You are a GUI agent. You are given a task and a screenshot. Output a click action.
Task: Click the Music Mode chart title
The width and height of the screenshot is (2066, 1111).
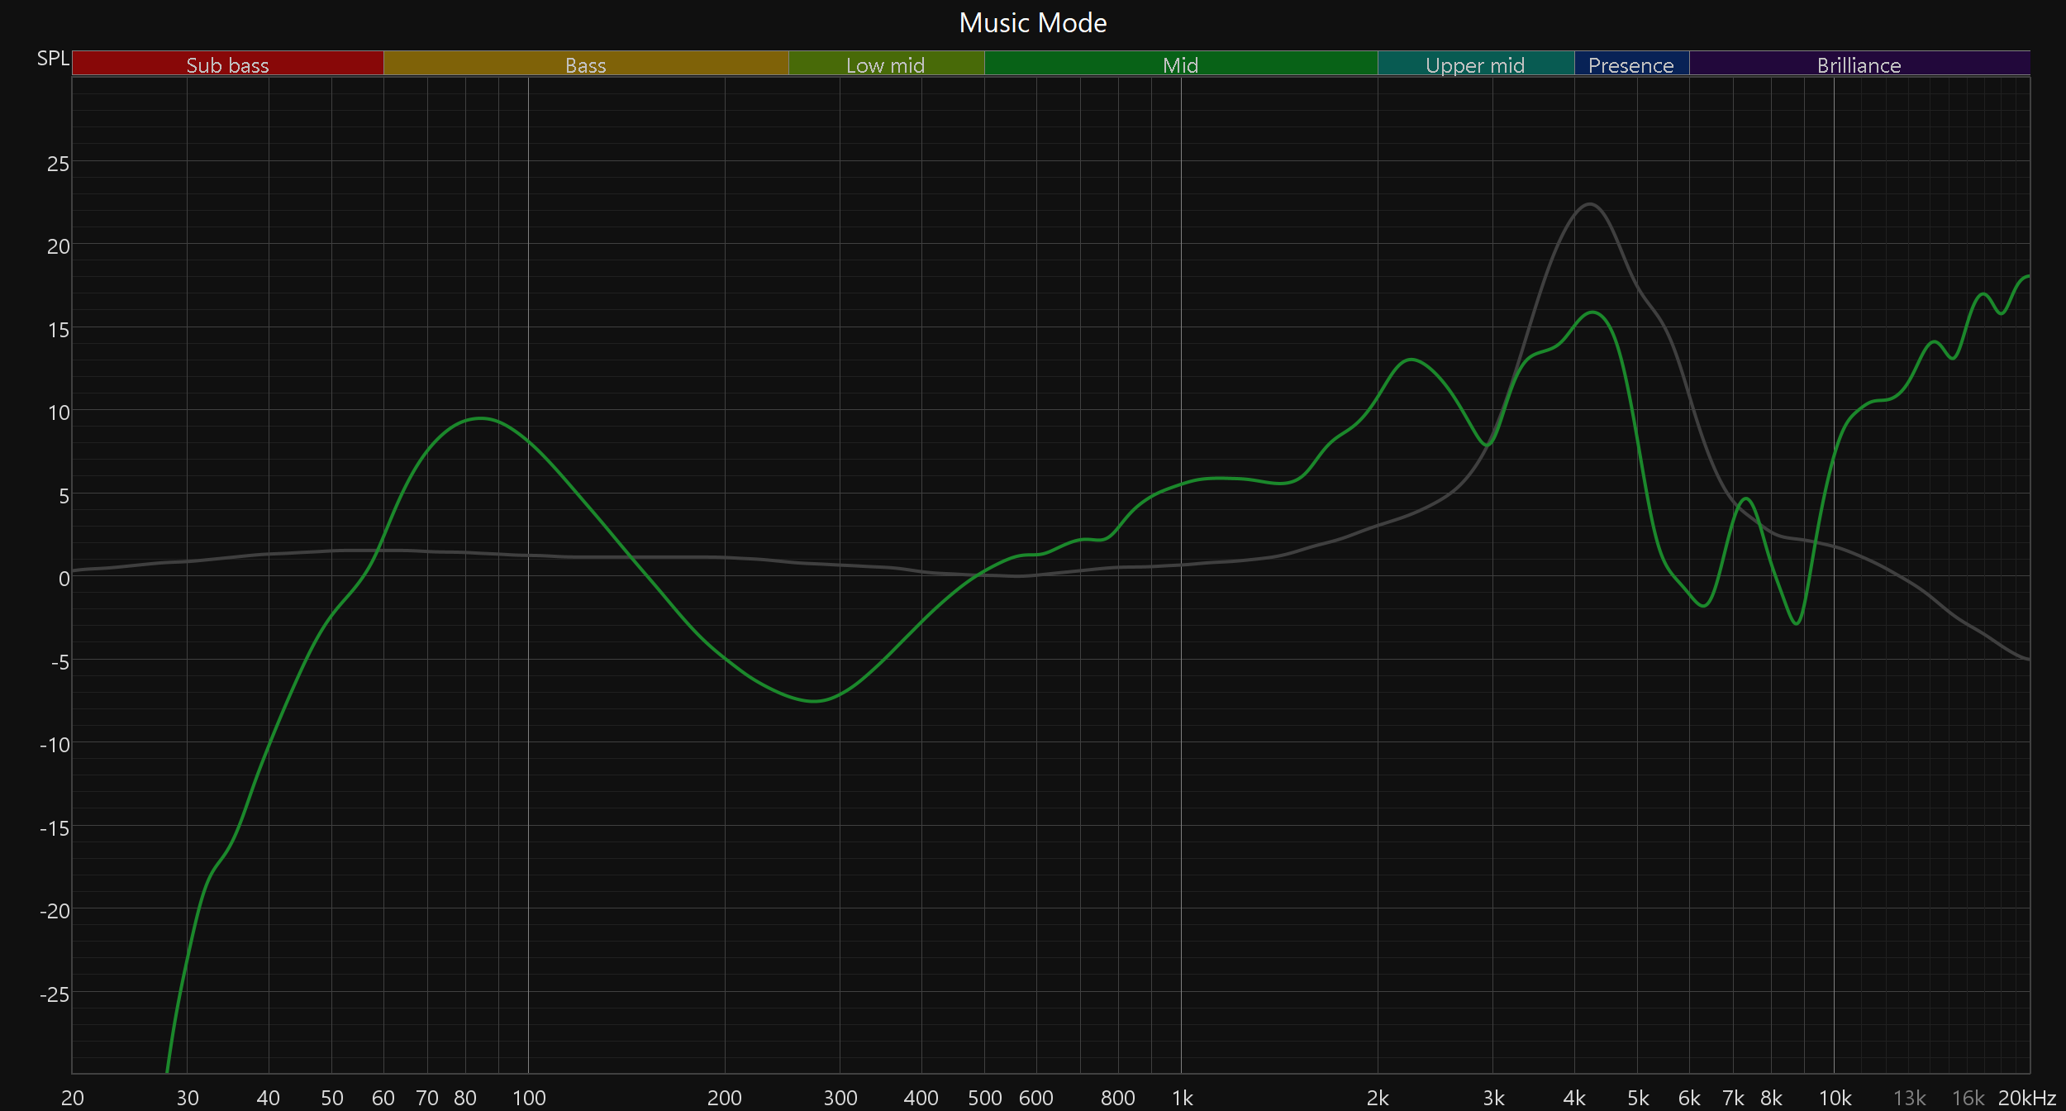click(x=1032, y=22)
